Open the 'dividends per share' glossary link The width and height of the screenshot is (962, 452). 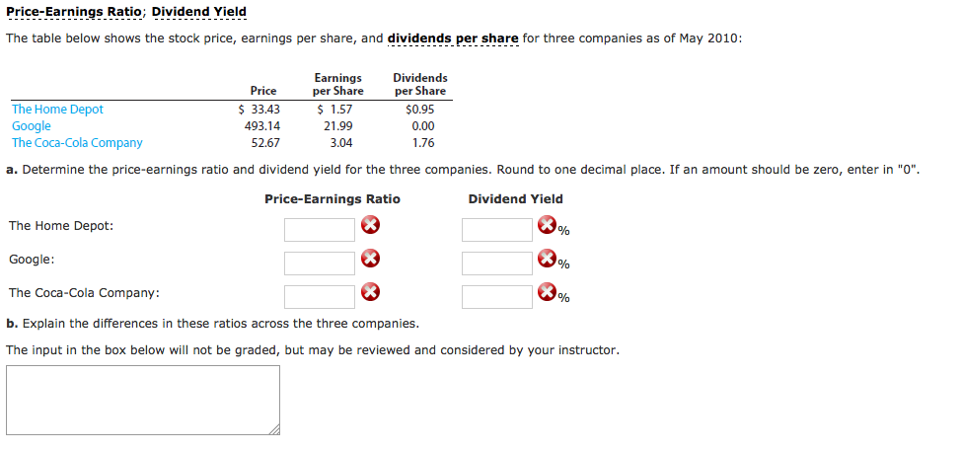tap(453, 38)
